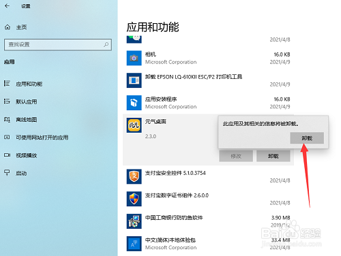This screenshot has height=256, width=341.
Task: Select 支付宝数字证书组件 2.6.0.0 entry
Action: click(x=177, y=195)
